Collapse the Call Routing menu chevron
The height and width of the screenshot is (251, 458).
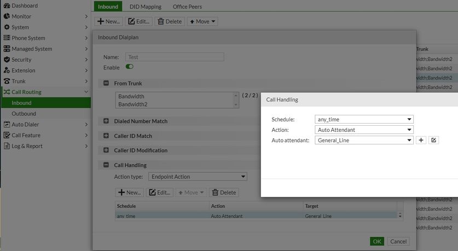(x=86, y=92)
